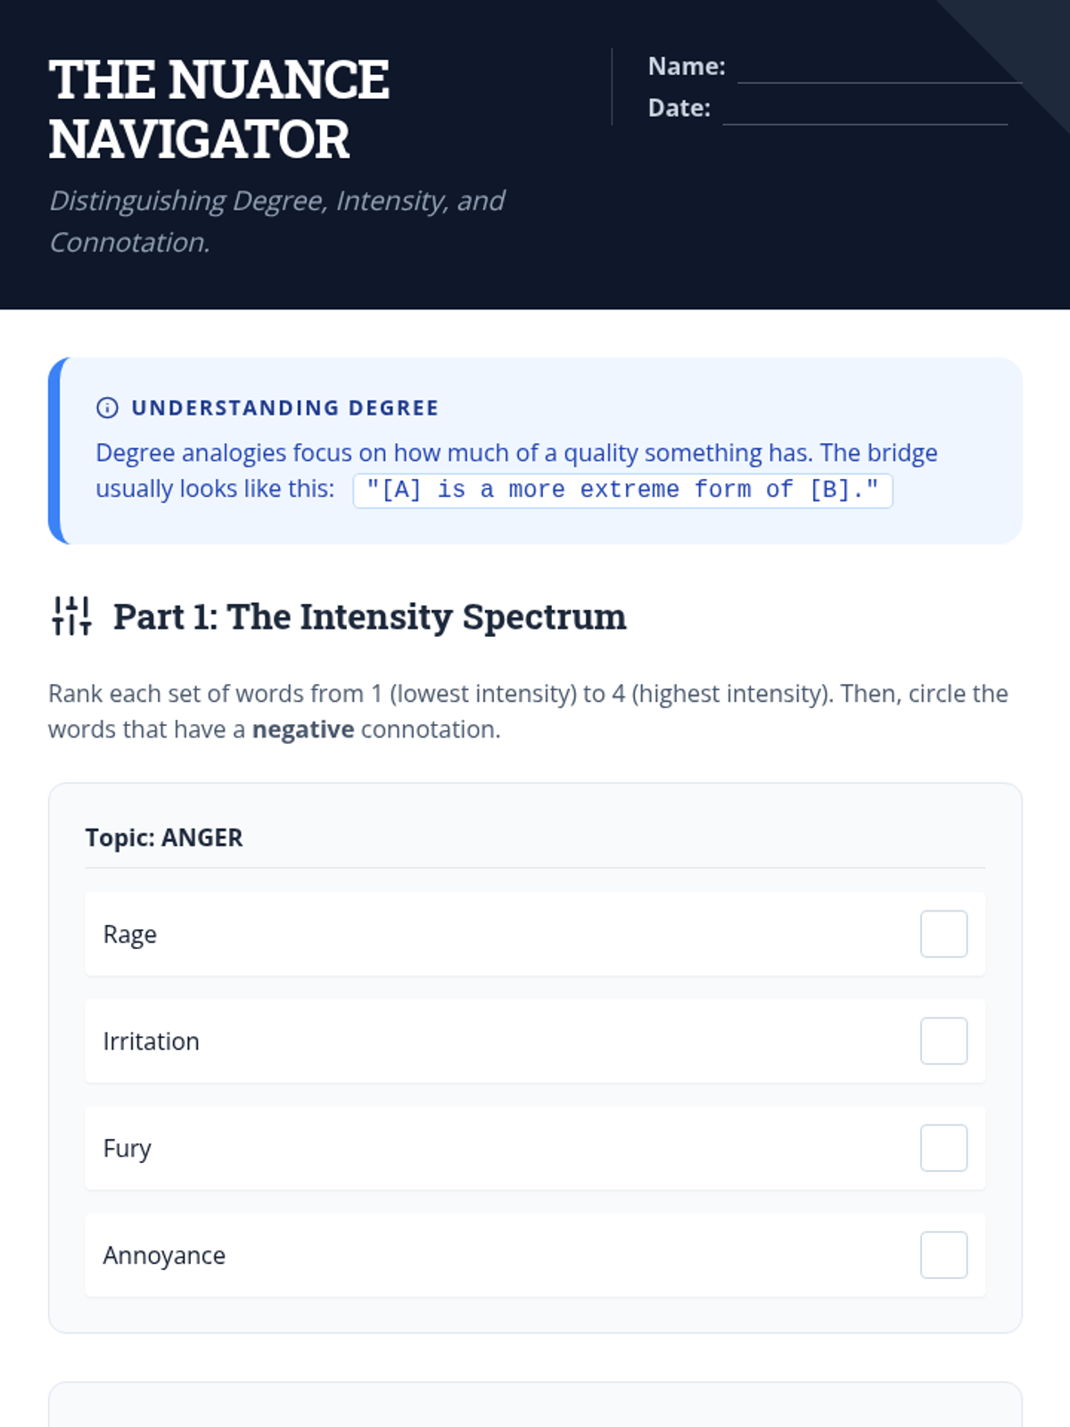Image resolution: width=1070 pixels, height=1427 pixels.
Task: Click the info icon beside Understanding Degree
Action: [107, 408]
